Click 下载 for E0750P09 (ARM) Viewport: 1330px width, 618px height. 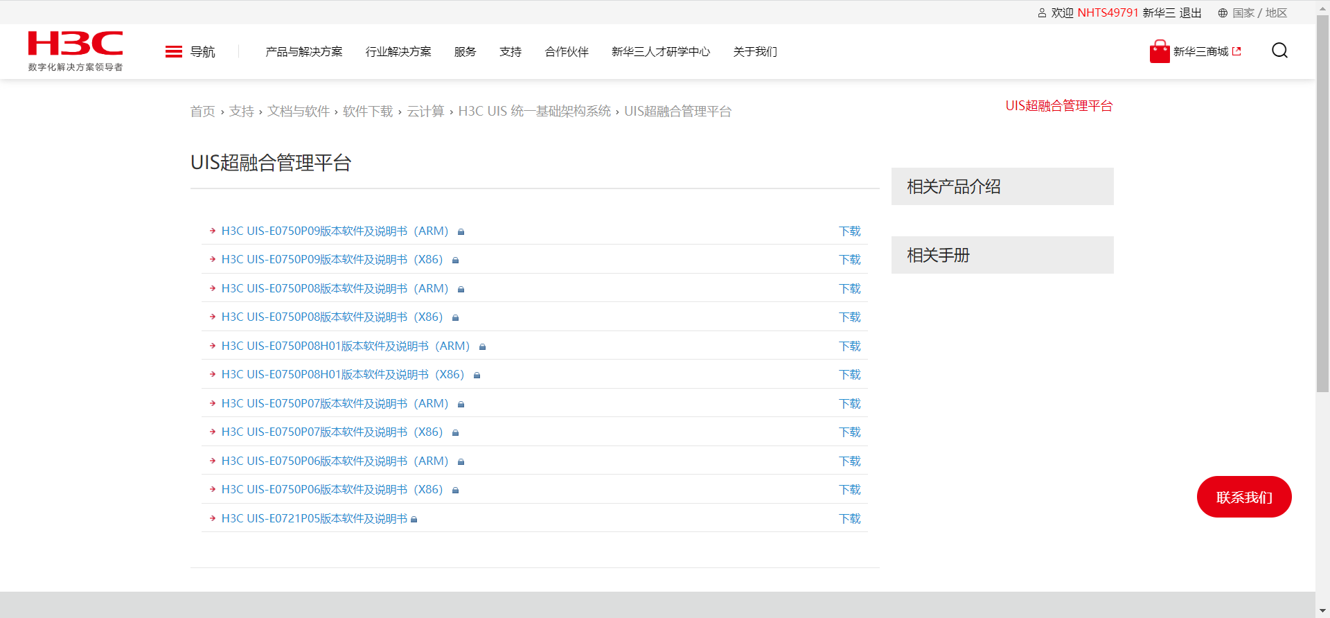click(x=849, y=231)
